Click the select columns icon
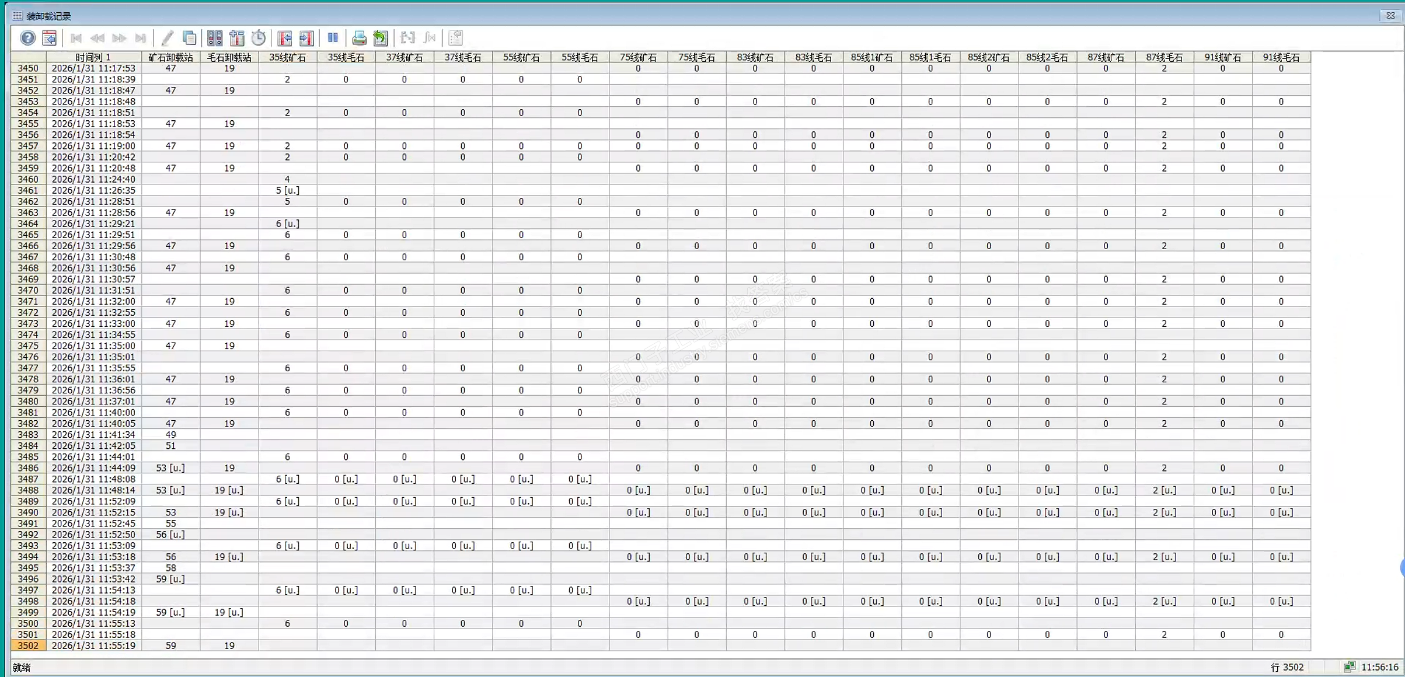 point(237,38)
